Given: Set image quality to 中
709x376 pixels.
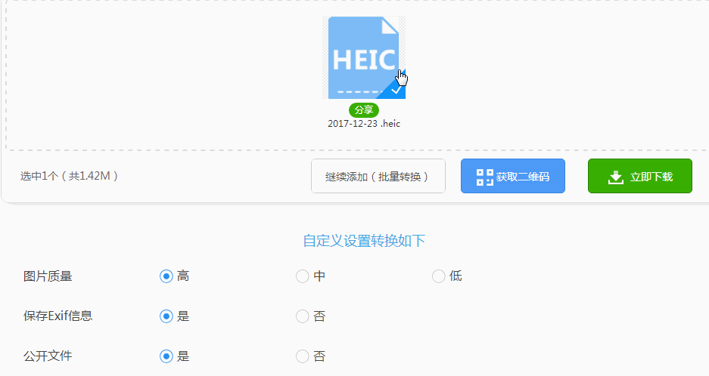Looking at the screenshot, I should 303,276.
